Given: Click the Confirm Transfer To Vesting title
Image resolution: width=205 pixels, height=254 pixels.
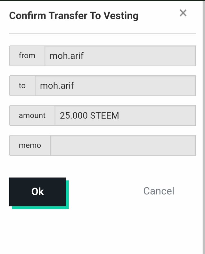Looking at the screenshot, I should pyautogui.click(x=74, y=16).
